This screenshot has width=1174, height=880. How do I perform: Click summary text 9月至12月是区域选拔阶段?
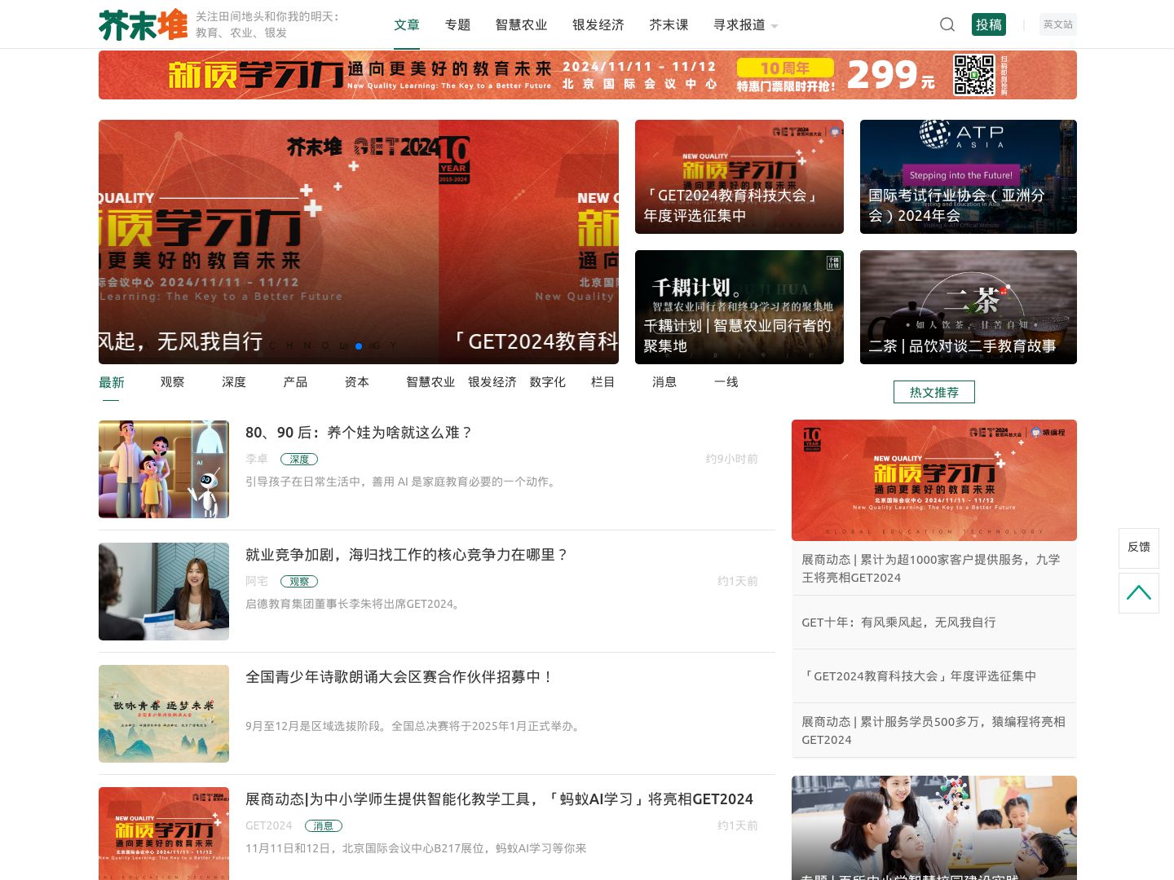point(414,727)
